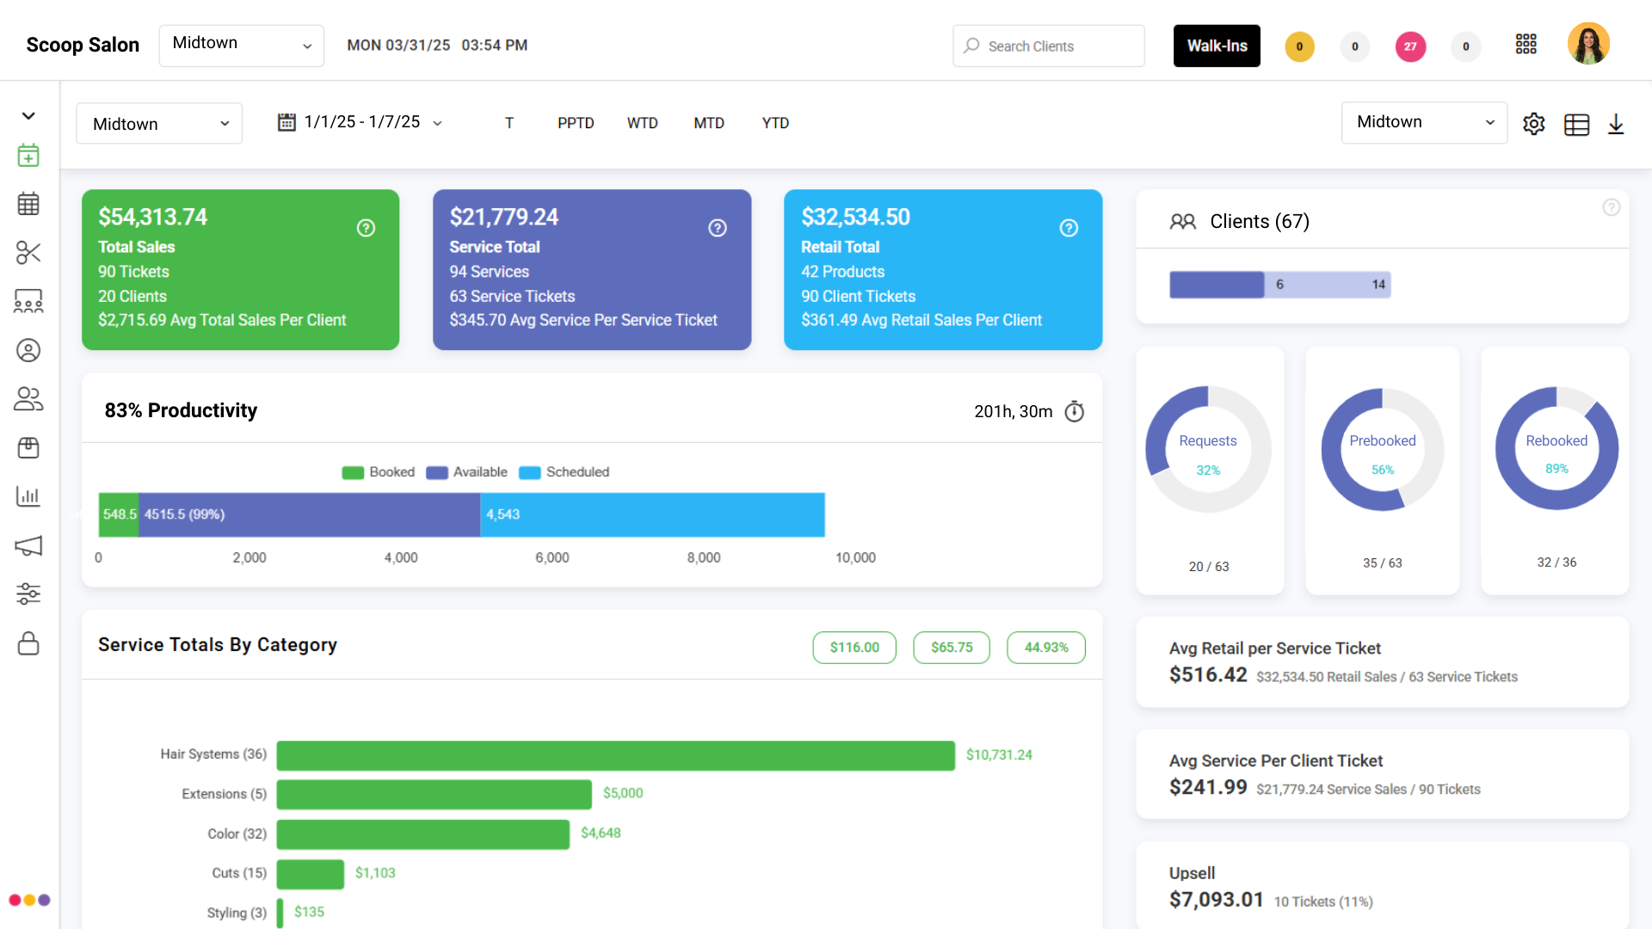Select the YTD period tab

click(774, 123)
